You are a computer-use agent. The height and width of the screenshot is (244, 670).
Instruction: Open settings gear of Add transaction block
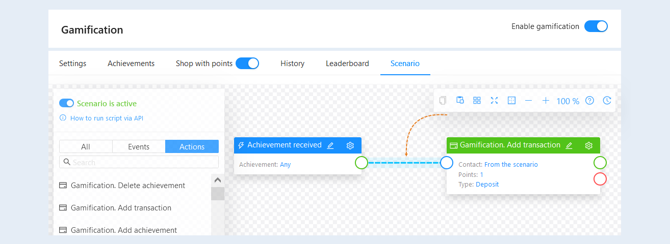(588, 145)
